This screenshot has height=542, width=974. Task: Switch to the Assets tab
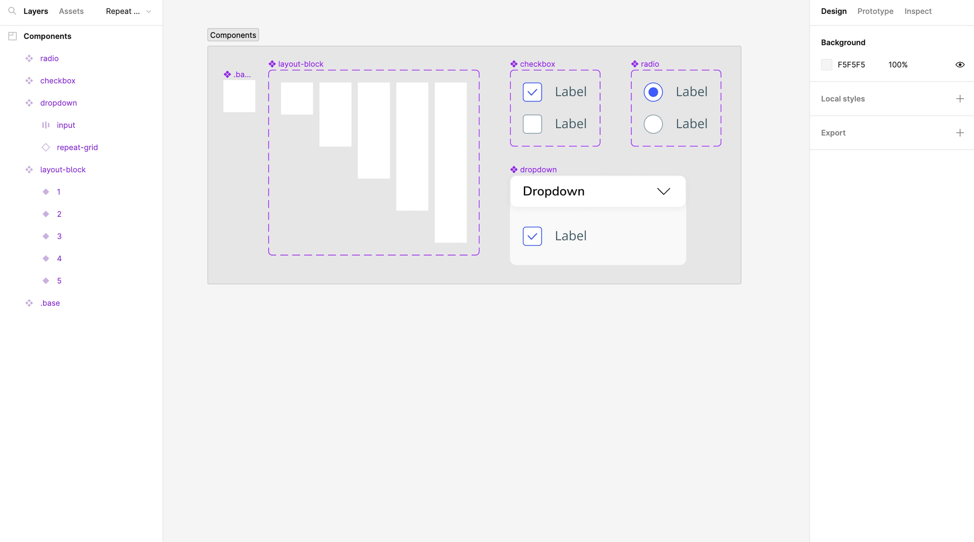[x=71, y=11]
